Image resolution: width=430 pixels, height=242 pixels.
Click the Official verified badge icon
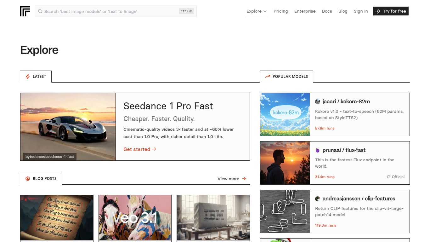(x=389, y=177)
